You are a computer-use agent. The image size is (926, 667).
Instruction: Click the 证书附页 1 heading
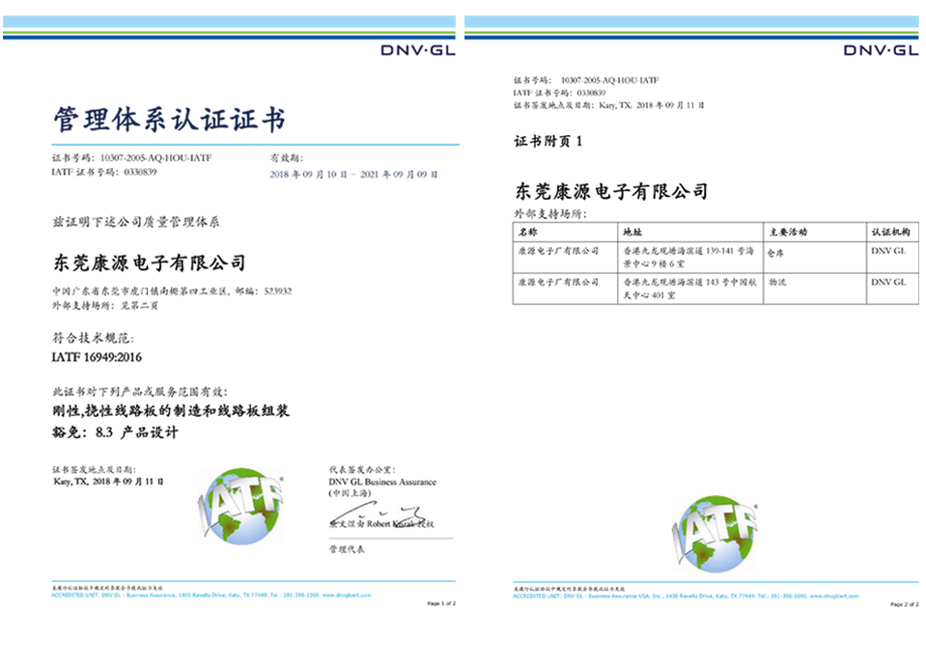coord(548,141)
